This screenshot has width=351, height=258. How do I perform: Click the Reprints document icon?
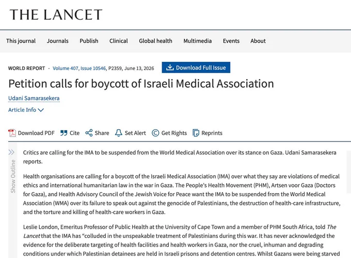[x=196, y=133]
